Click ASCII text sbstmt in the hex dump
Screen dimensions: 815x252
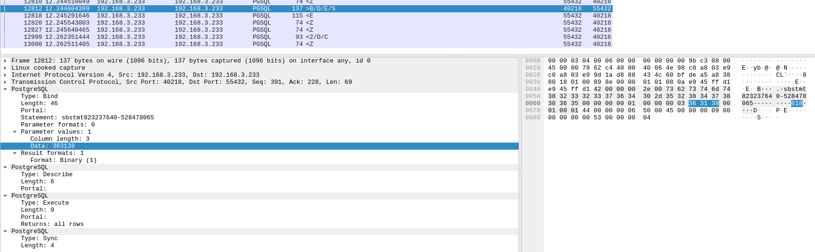[x=795, y=89]
